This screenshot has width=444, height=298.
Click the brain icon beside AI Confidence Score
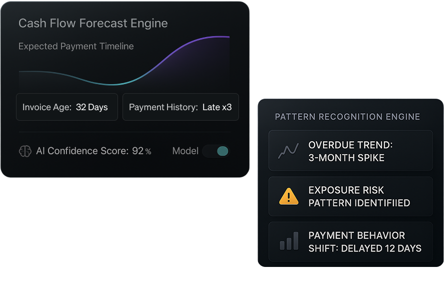25,151
